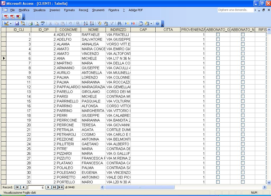Click the table control icon beside File menu
Image resolution: width=271 pixels, height=196 pixels.
(x=6, y=10)
